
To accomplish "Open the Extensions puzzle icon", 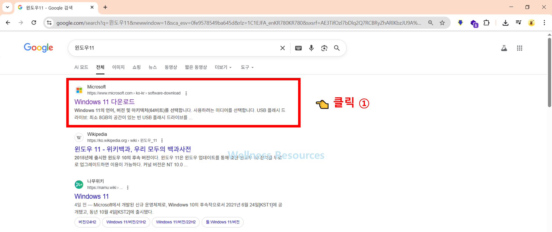I will [487, 23].
